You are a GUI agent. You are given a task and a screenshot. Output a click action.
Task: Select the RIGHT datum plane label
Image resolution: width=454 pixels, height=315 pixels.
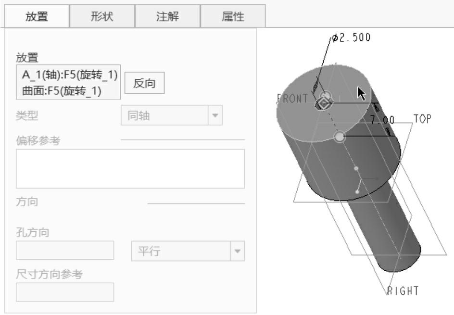tap(403, 290)
